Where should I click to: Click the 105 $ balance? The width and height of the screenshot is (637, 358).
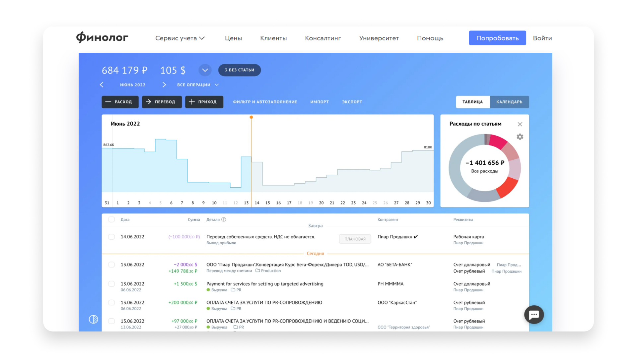[173, 70]
